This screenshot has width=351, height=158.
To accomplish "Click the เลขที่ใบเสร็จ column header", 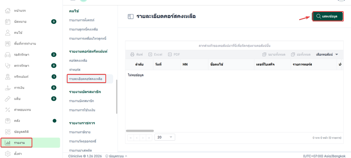I will point(272,64).
